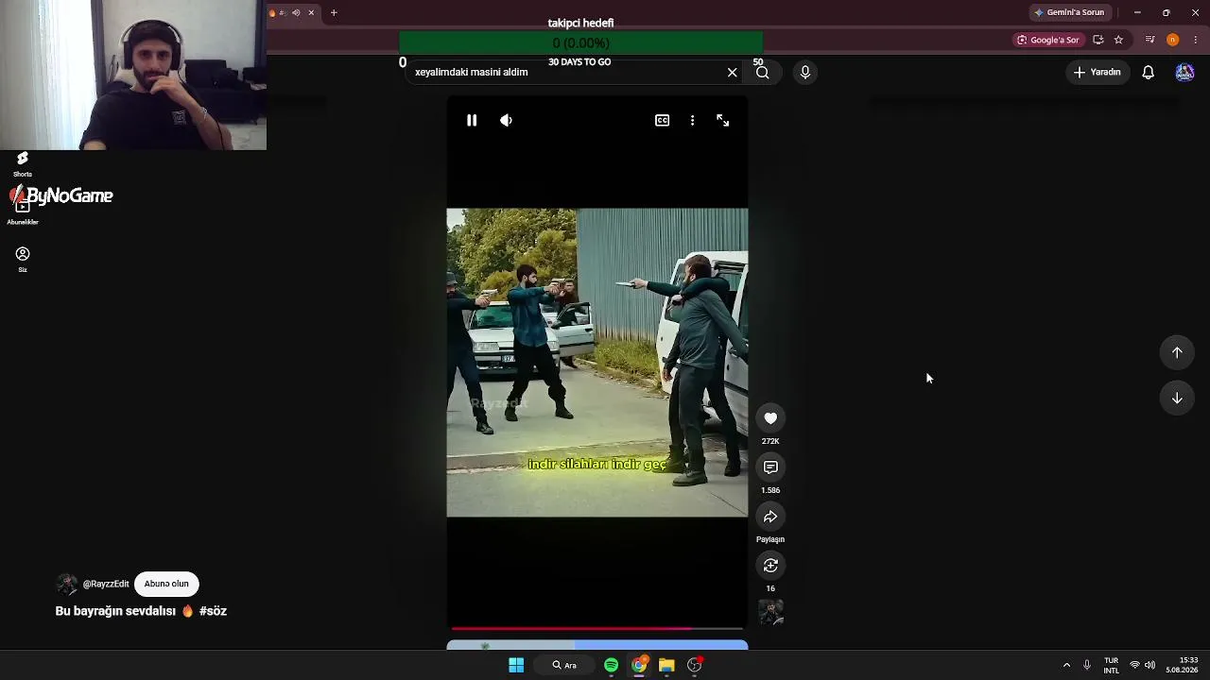Open Spotify from the taskbar
1210x680 pixels.
tap(612, 665)
